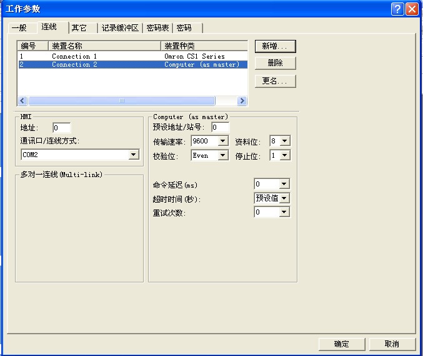The width and height of the screenshot is (423, 356).
Task: Close the 工作参数 dialog window
Action: [412, 9]
